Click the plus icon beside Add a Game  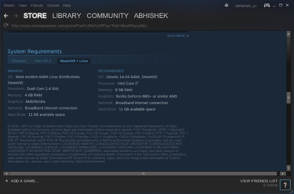tap(7, 181)
